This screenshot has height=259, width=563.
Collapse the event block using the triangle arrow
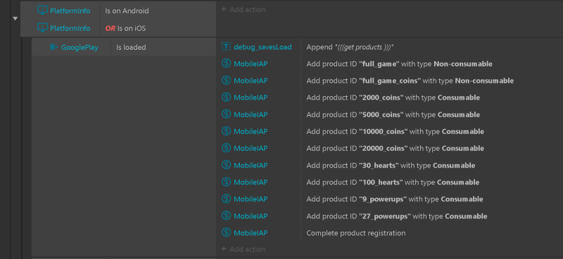[x=15, y=19]
